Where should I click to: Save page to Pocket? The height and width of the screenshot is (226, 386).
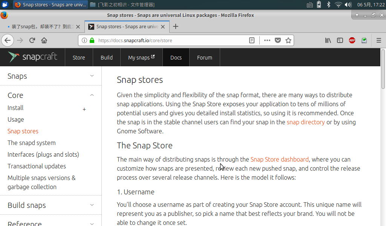(x=278, y=40)
